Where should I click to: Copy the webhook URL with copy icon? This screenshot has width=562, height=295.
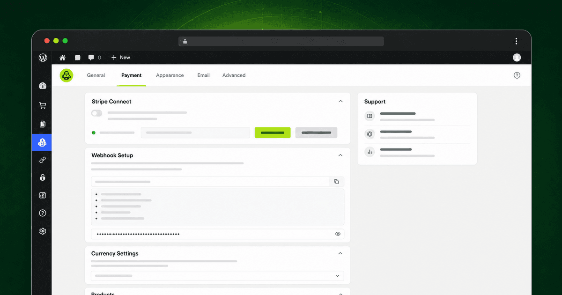coord(336,182)
